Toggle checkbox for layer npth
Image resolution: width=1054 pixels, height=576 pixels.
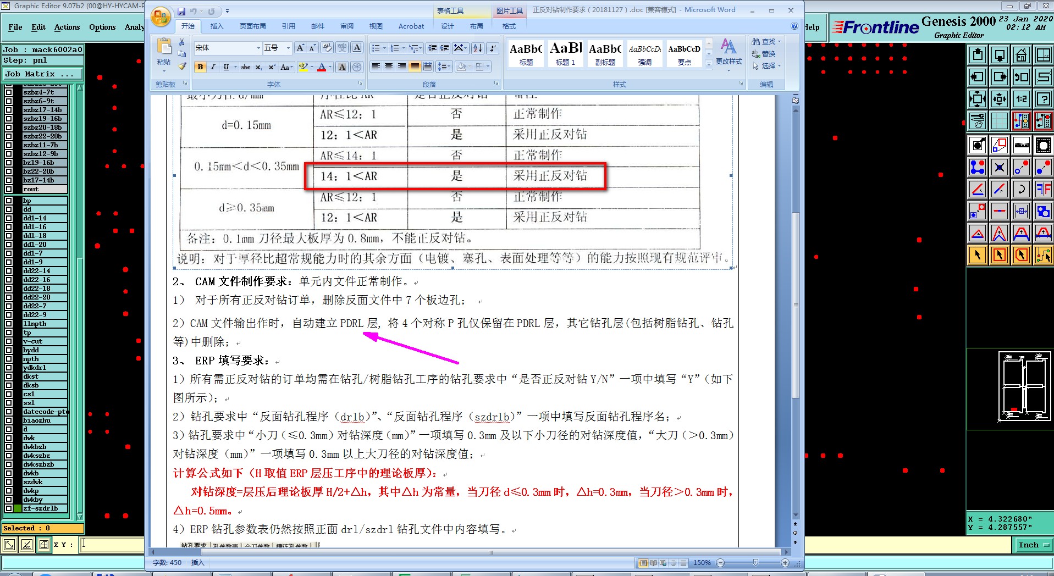point(8,359)
